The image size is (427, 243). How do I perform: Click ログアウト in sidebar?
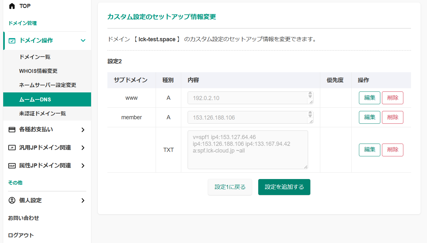coord(21,235)
